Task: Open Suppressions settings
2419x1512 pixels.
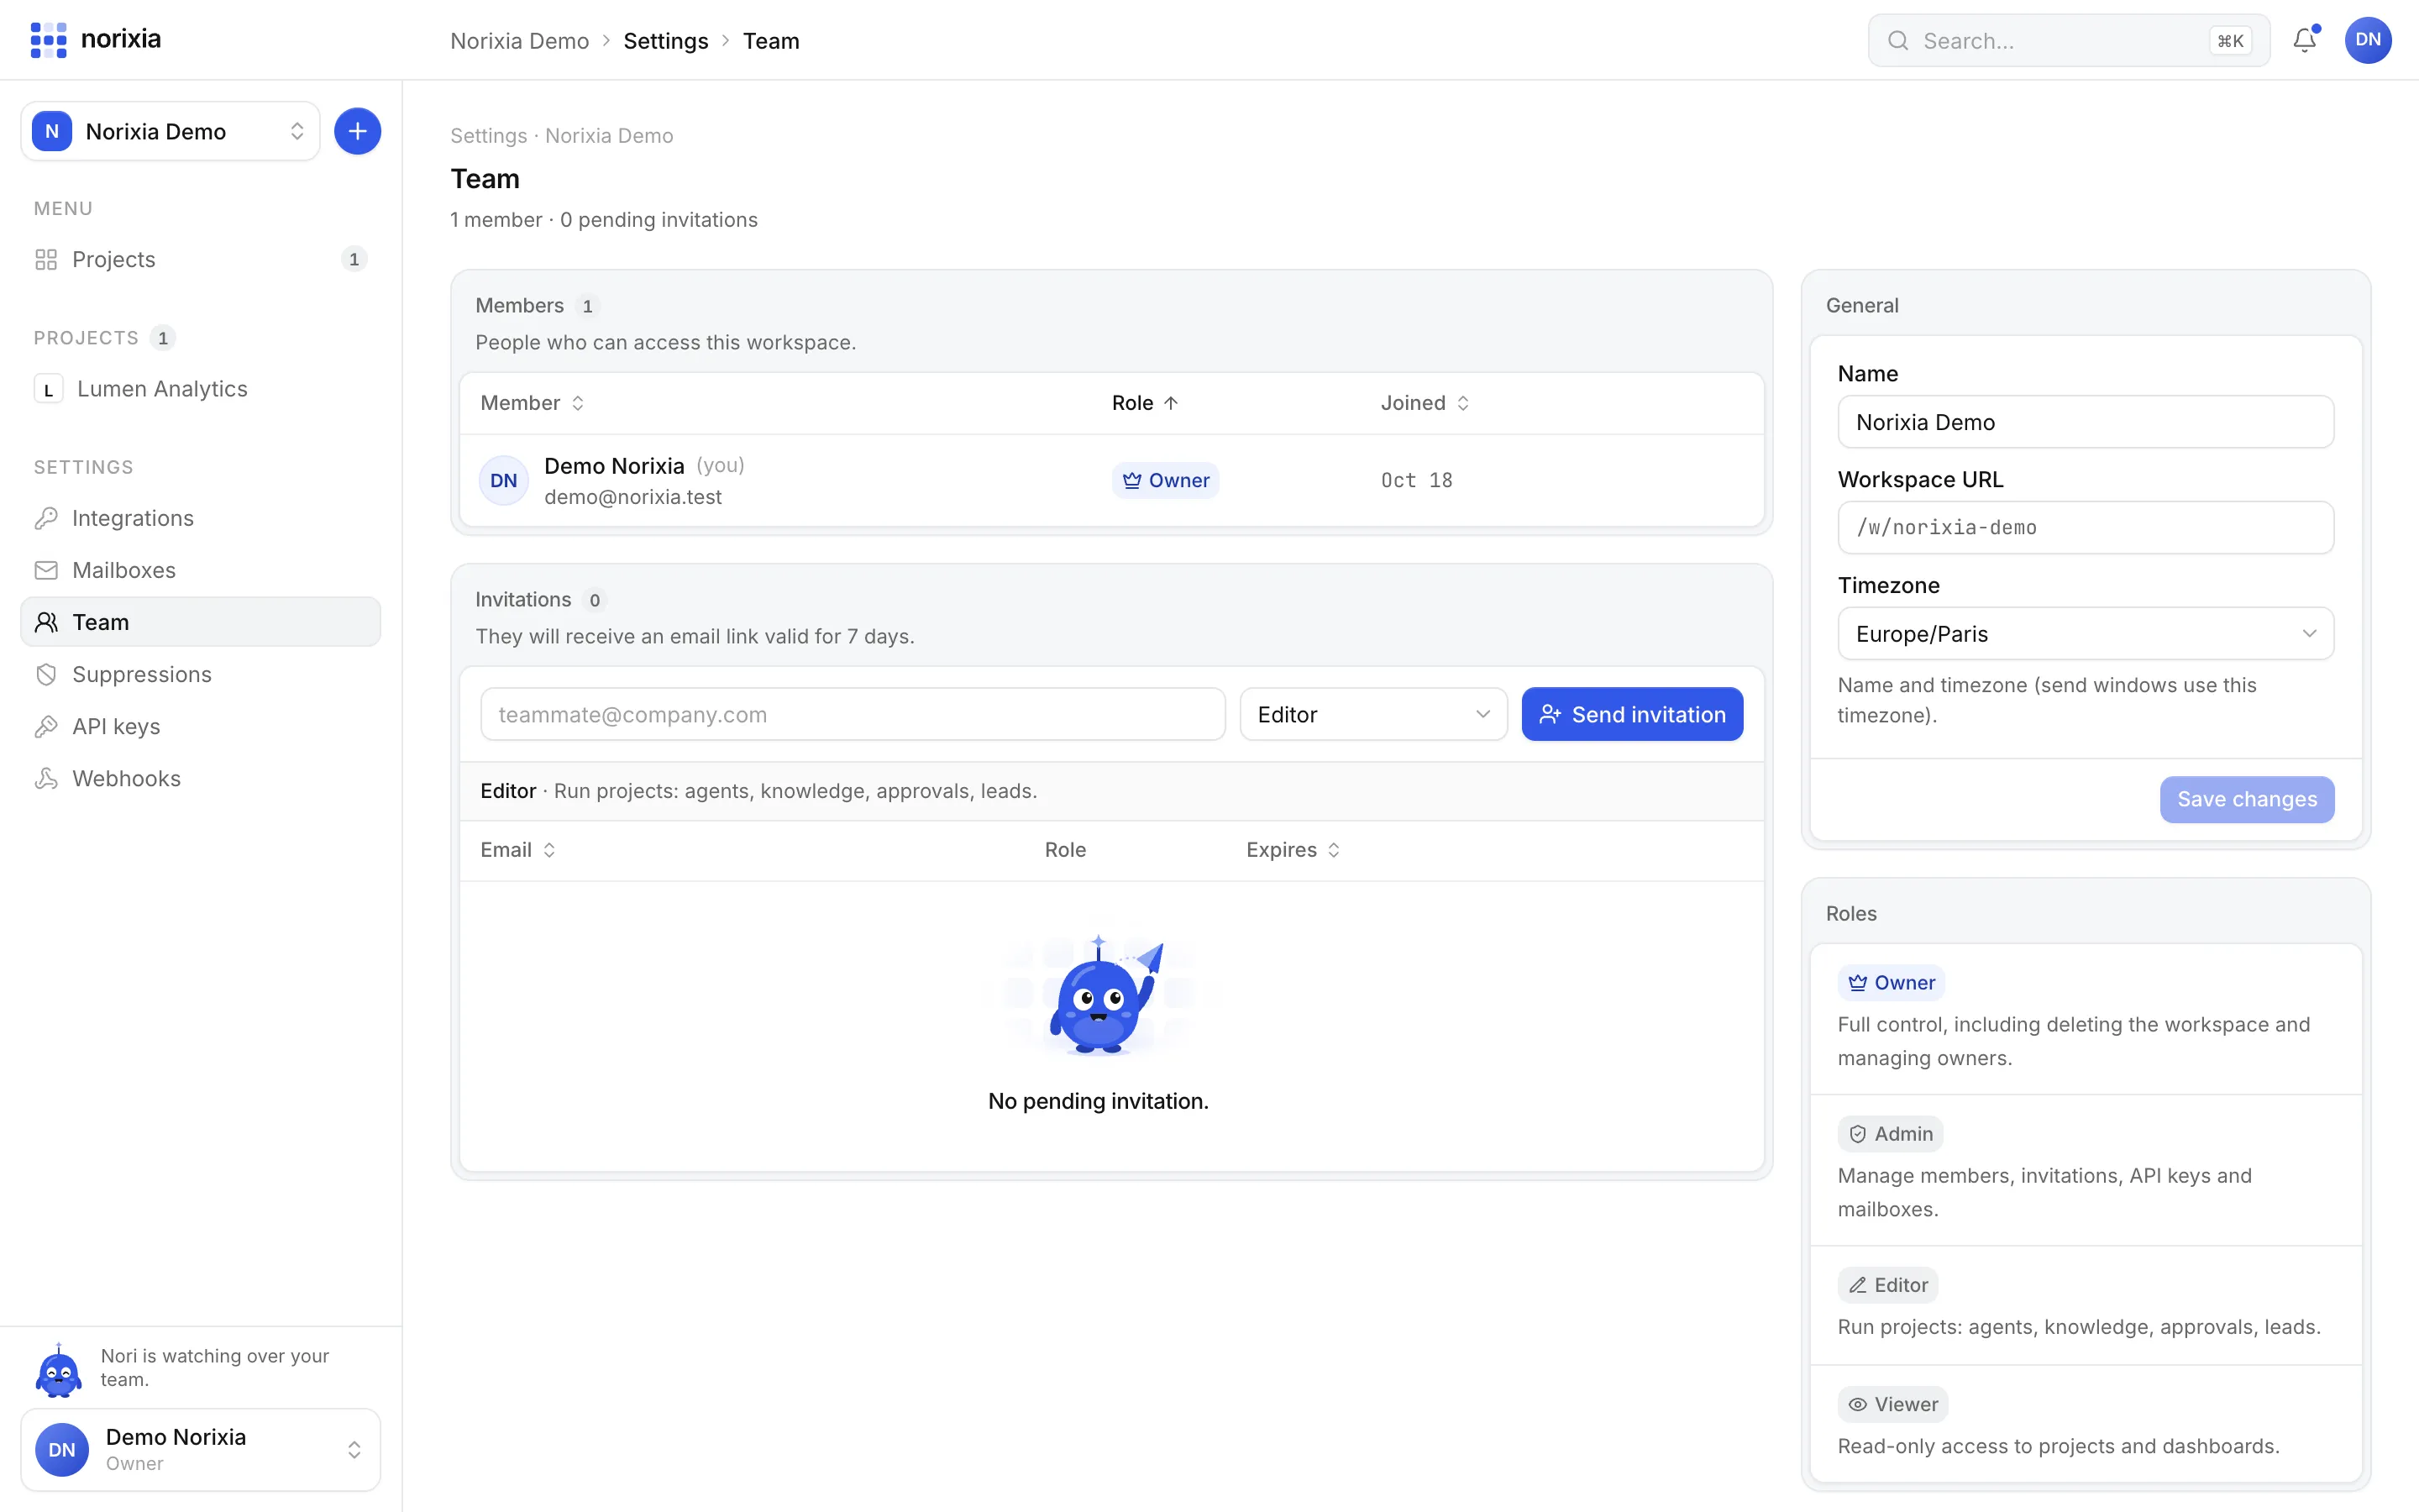Action: click(x=200, y=674)
